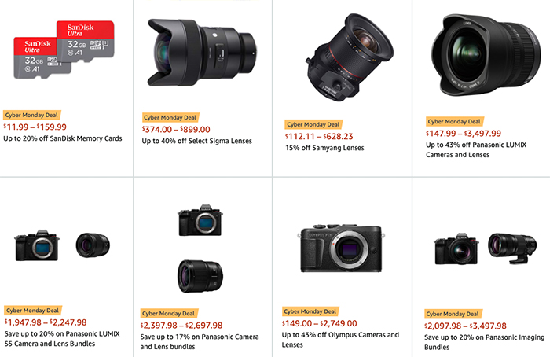Viewport: 550px width, 357px height.
Task: Click the Olympus PEN camera product image
Action: click(x=341, y=248)
